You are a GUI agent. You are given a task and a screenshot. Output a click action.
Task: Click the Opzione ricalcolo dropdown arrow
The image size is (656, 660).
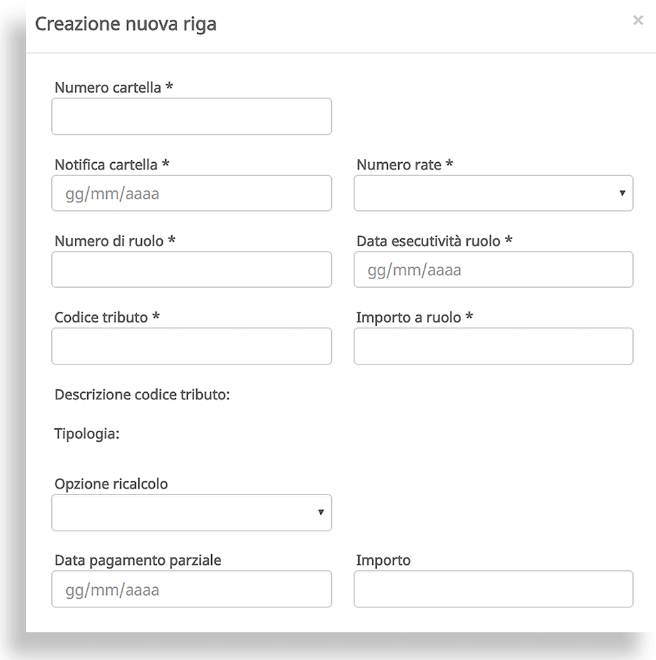(x=321, y=512)
